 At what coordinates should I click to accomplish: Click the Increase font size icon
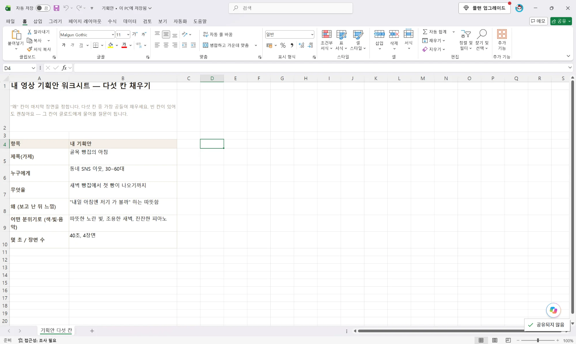click(135, 34)
